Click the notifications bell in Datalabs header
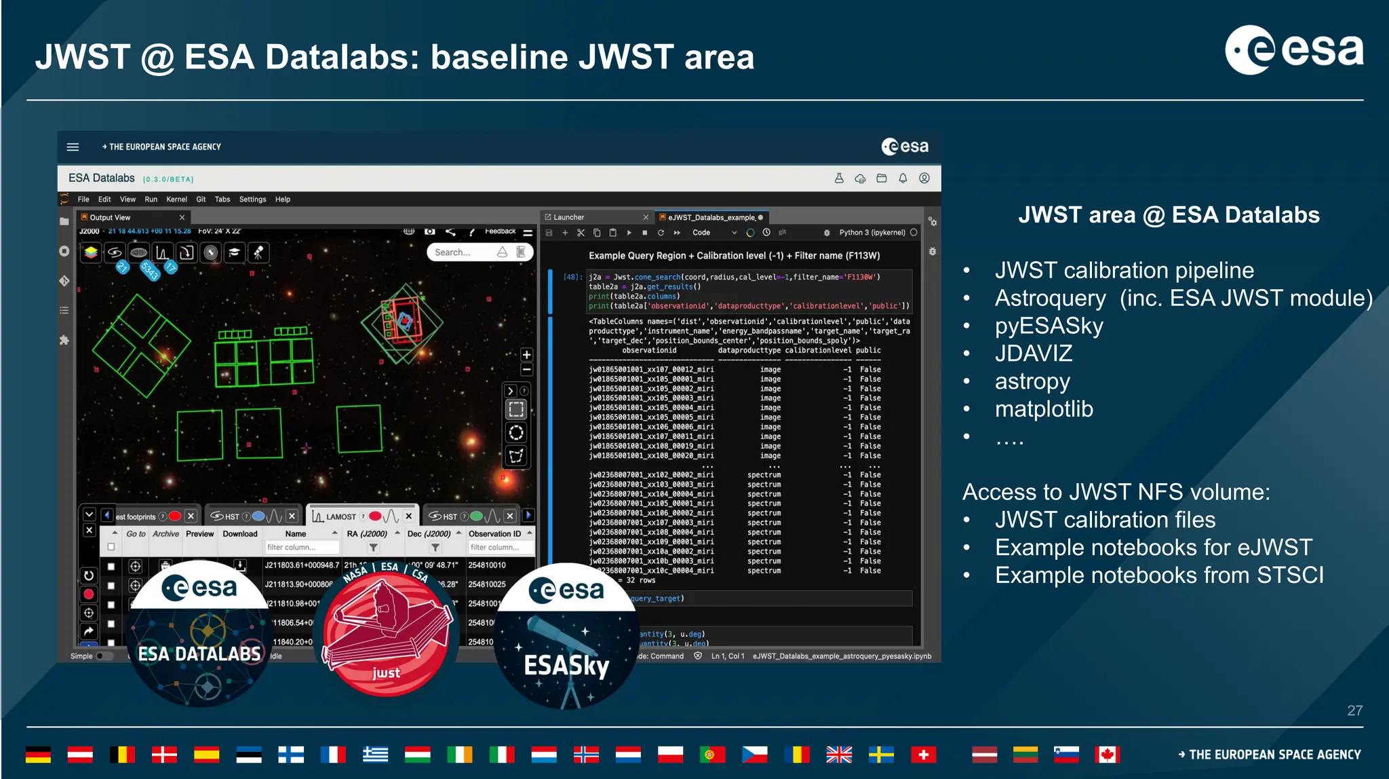The image size is (1389, 779). (903, 178)
